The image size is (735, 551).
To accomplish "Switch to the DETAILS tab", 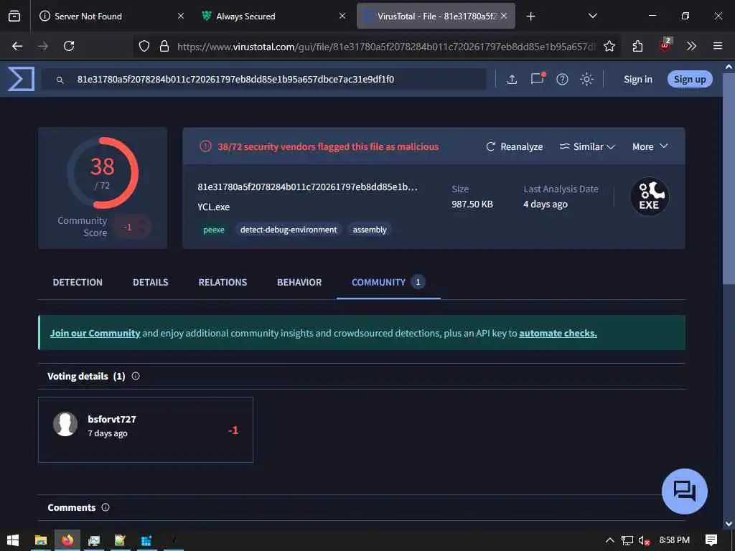I will tap(151, 282).
